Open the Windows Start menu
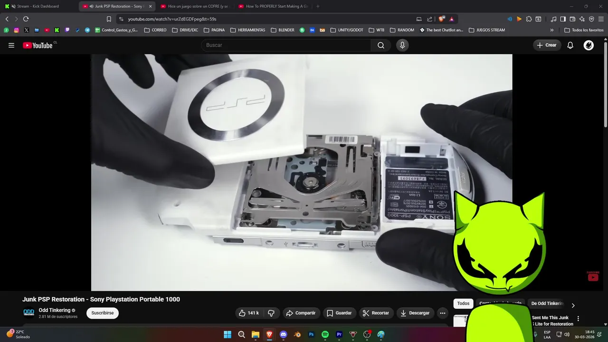The image size is (608, 342). 228,334
